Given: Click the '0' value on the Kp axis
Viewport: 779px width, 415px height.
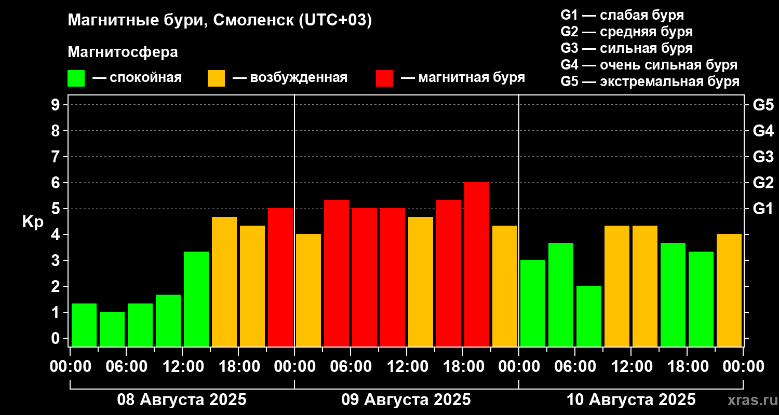Looking at the screenshot, I should pos(56,338).
